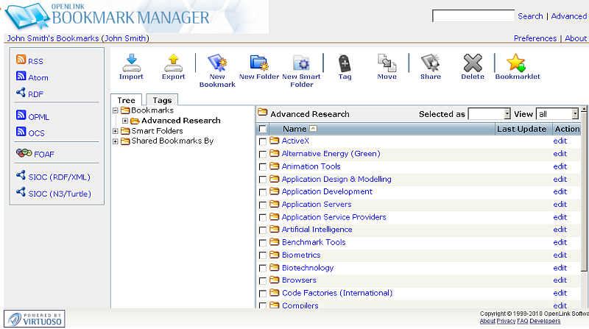This screenshot has height=329, width=589.
Task: Open the Bookmarklet star icon
Action: tap(517, 63)
